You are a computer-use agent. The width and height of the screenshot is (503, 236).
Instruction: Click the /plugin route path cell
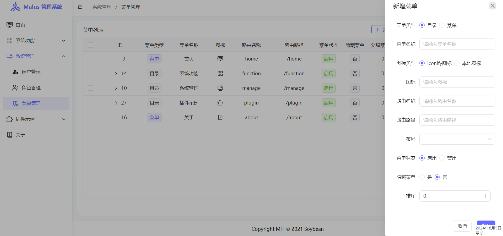click(294, 103)
